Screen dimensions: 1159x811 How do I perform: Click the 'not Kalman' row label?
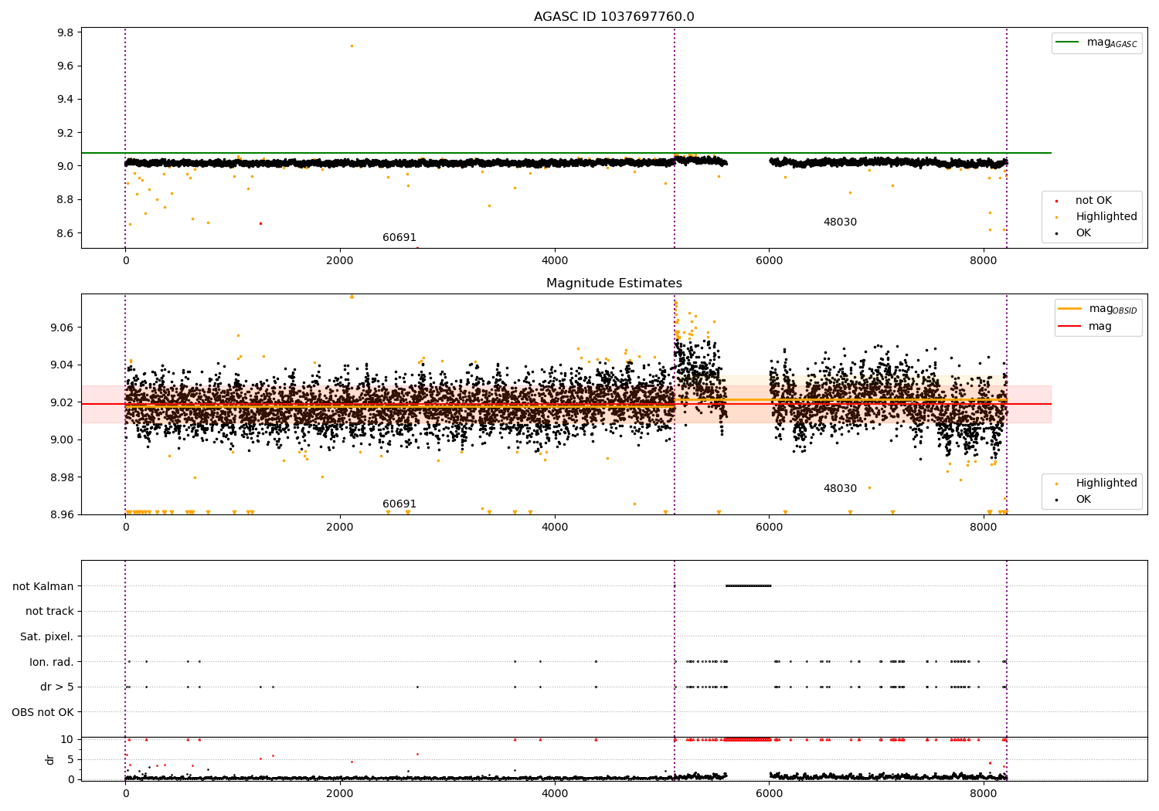point(43,586)
